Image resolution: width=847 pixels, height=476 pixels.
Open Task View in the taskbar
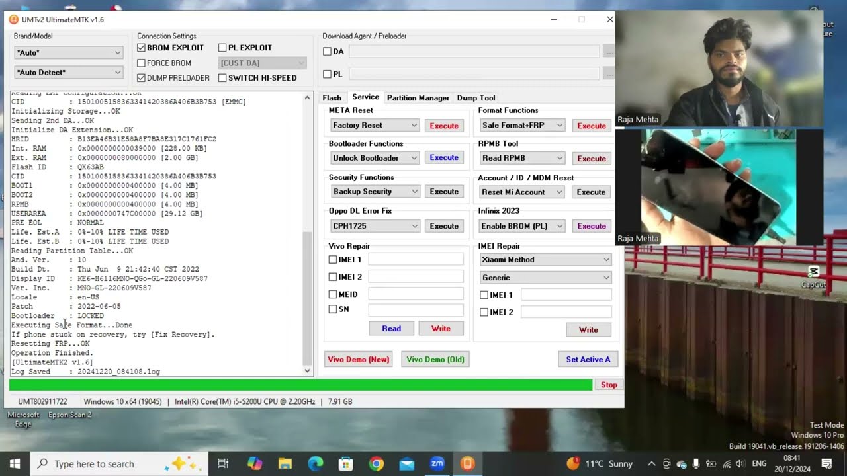click(223, 463)
